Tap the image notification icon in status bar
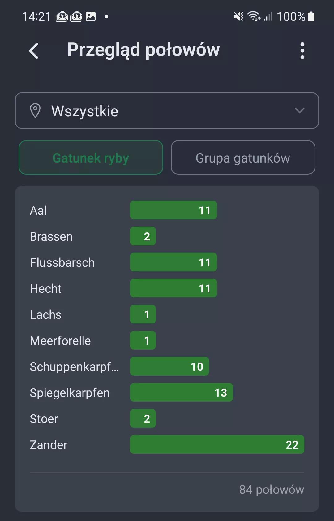The width and height of the screenshot is (334, 521). tap(91, 16)
